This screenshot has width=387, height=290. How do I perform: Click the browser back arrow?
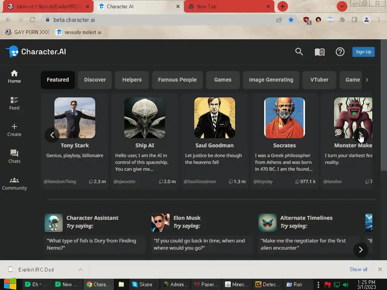pyautogui.click(x=8, y=20)
